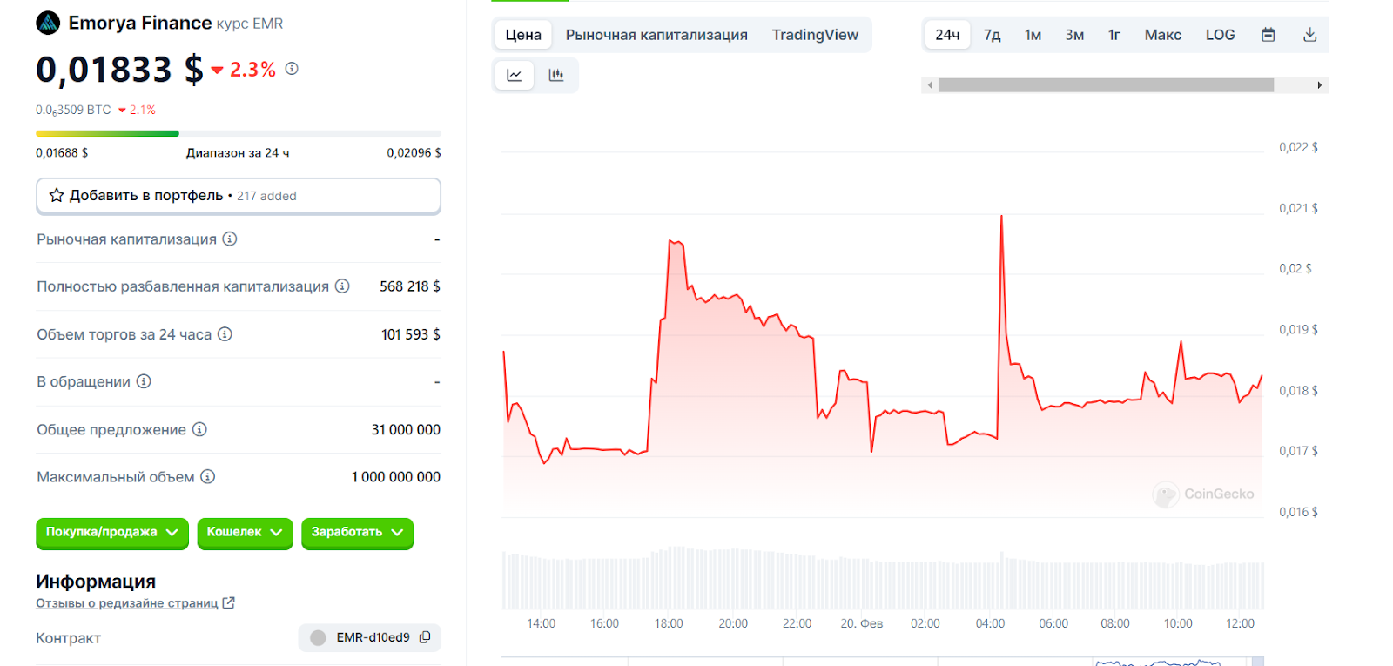Show info for Объем торгов за 24 часа

point(225,333)
